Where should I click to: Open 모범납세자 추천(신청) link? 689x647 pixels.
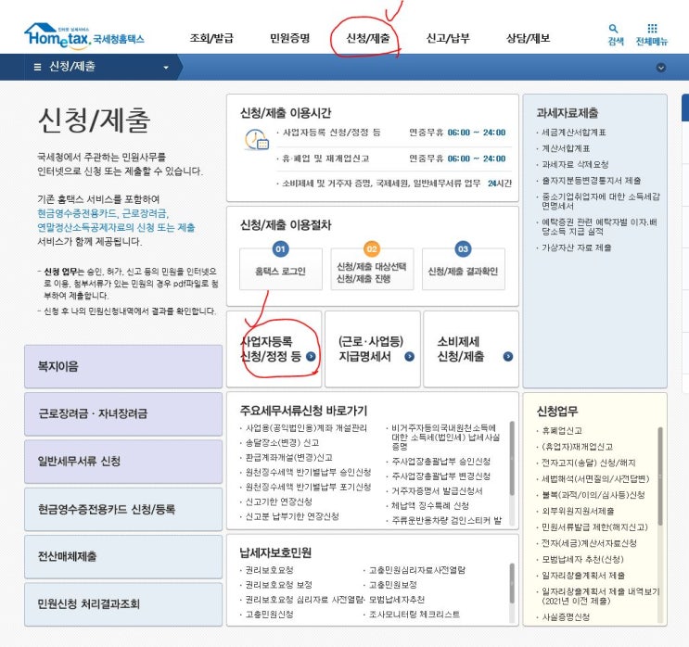(x=582, y=559)
